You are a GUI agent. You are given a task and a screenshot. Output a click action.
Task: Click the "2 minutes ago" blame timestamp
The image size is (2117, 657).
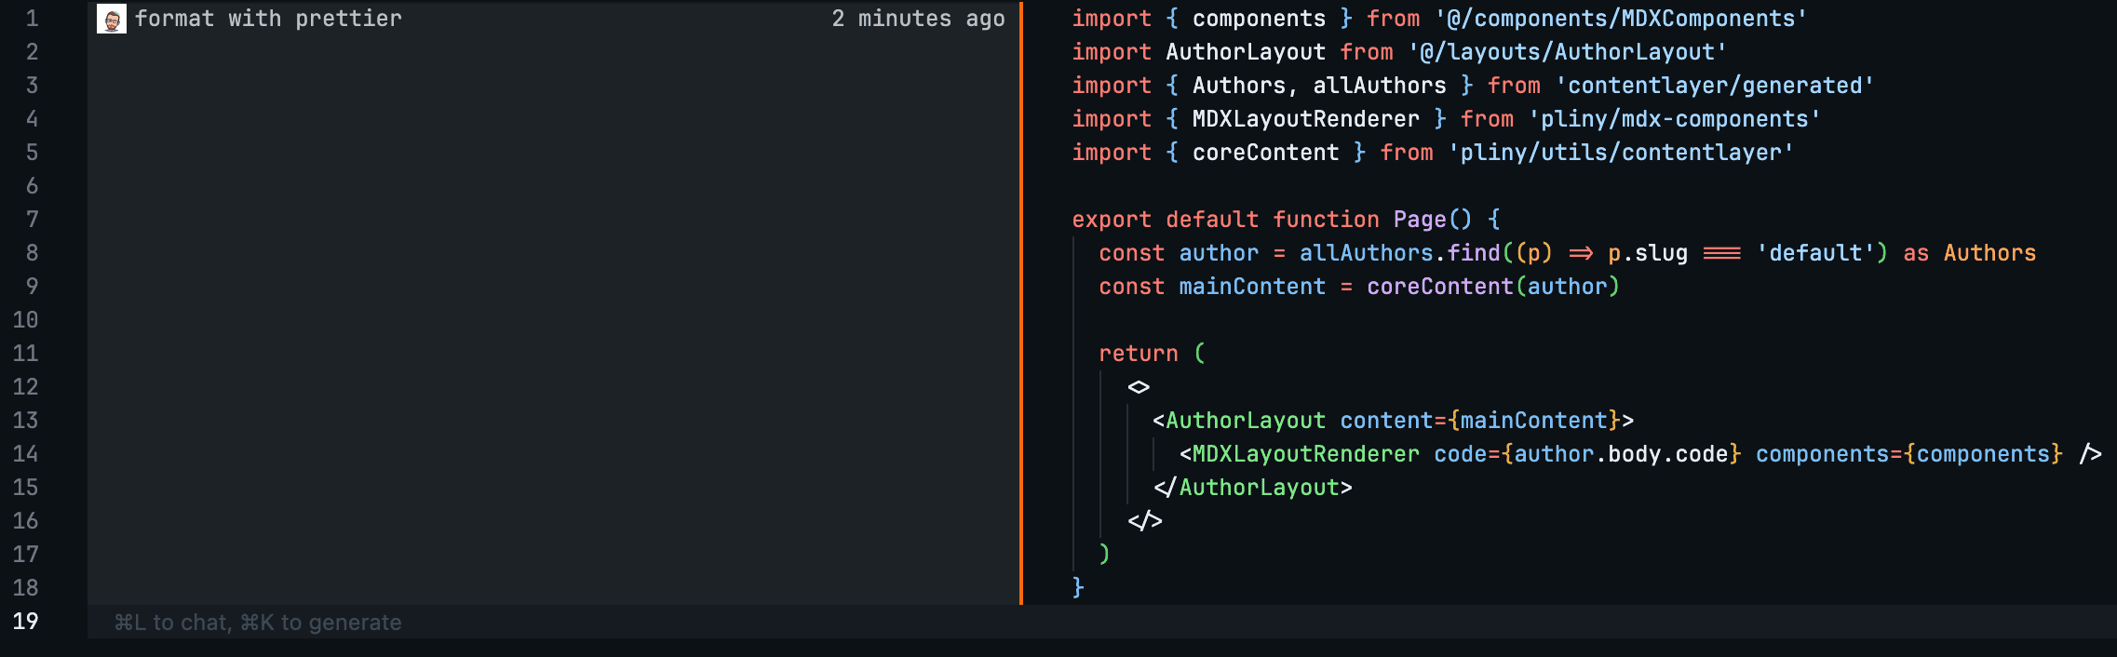coord(917,19)
